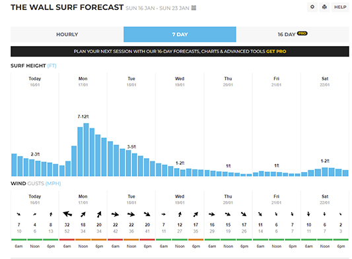
Task: Select Thursday 6pm wind arrow showing 17
Action: [x=244, y=214]
